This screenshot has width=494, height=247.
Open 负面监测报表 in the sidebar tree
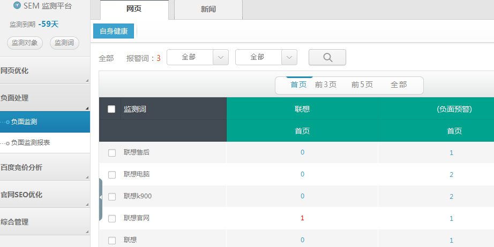[x=31, y=143]
